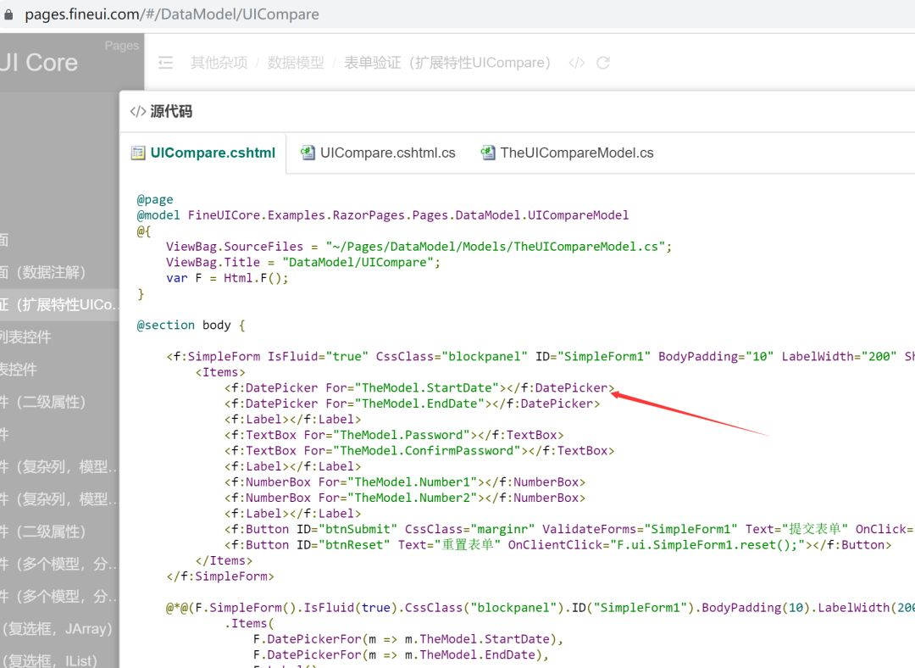The height and width of the screenshot is (668, 915).
Task: Click the UICompare.cshtml.cs tab file icon
Action: pos(308,153)
